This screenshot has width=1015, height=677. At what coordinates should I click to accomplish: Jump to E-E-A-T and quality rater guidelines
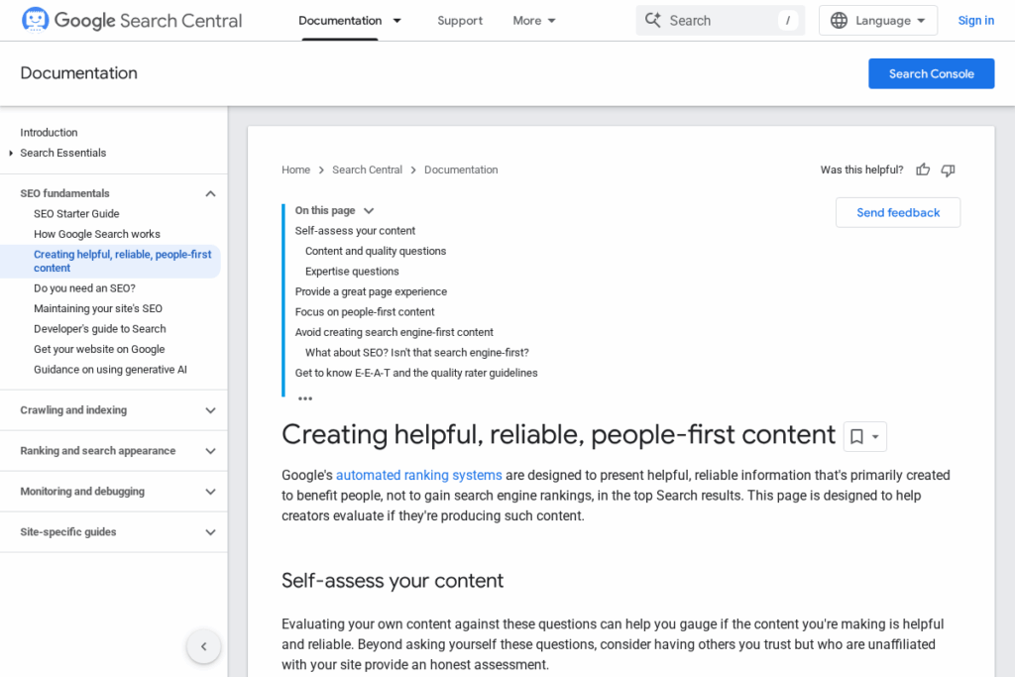416,373
